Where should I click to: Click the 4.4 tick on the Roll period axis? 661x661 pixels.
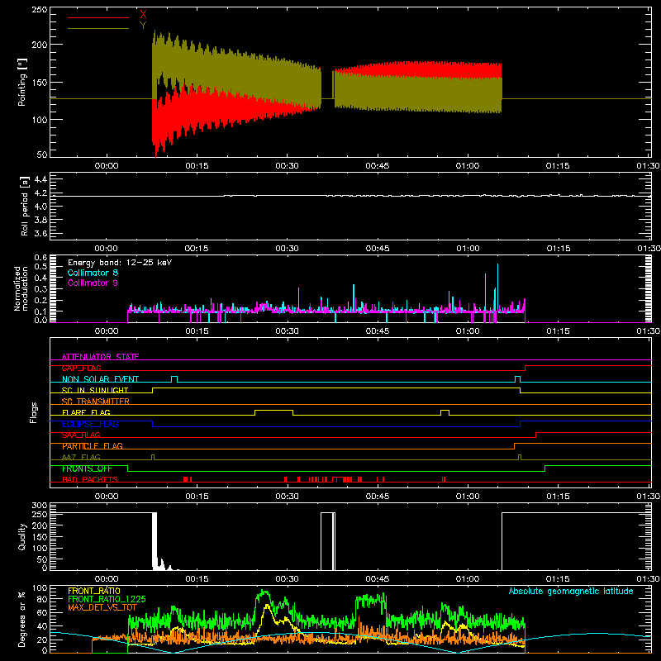pyautogui.click(x=40, y=179)
